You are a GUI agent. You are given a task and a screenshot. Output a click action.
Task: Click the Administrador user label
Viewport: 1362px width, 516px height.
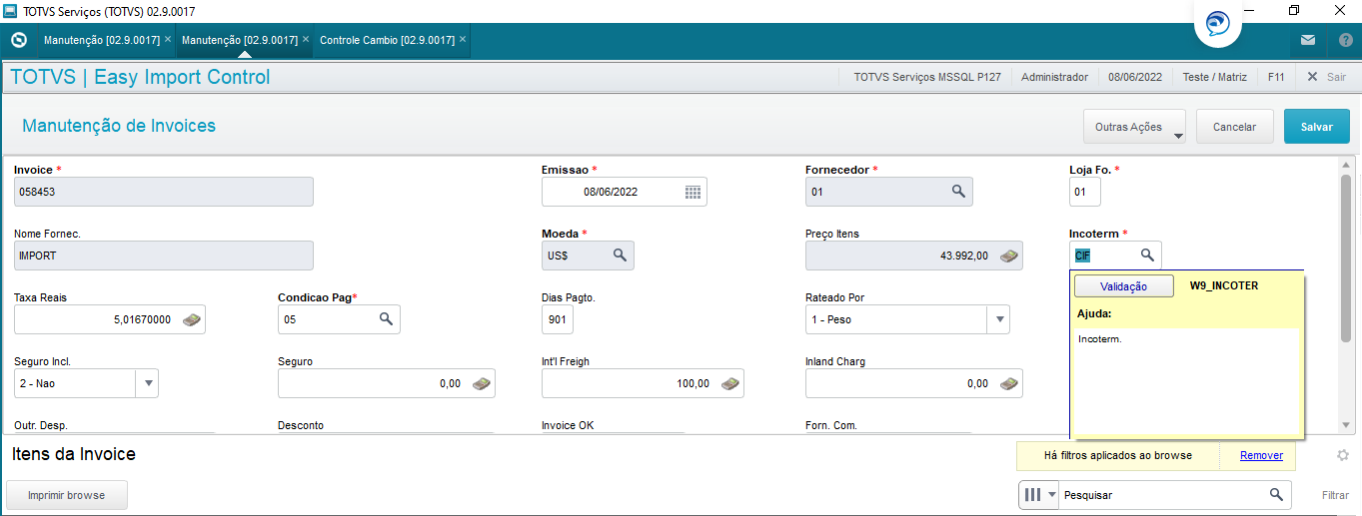point(1054,77)
